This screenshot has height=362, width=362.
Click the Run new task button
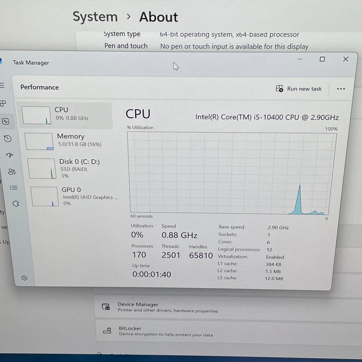(x=299, y=89)
